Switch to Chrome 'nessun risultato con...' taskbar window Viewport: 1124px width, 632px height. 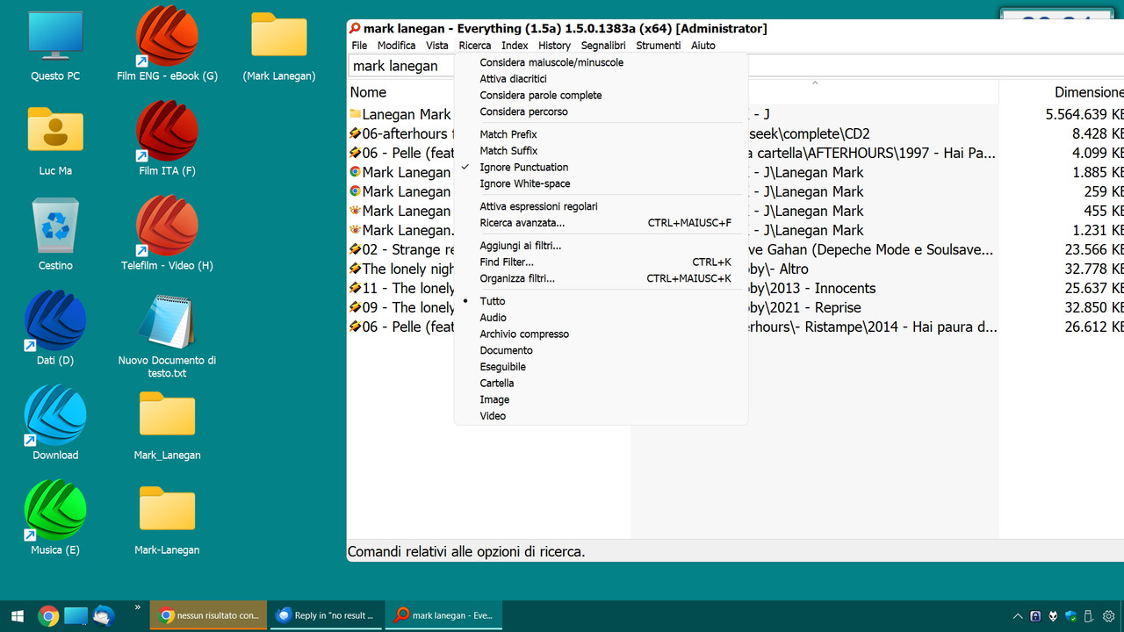(x=208, y=615)
